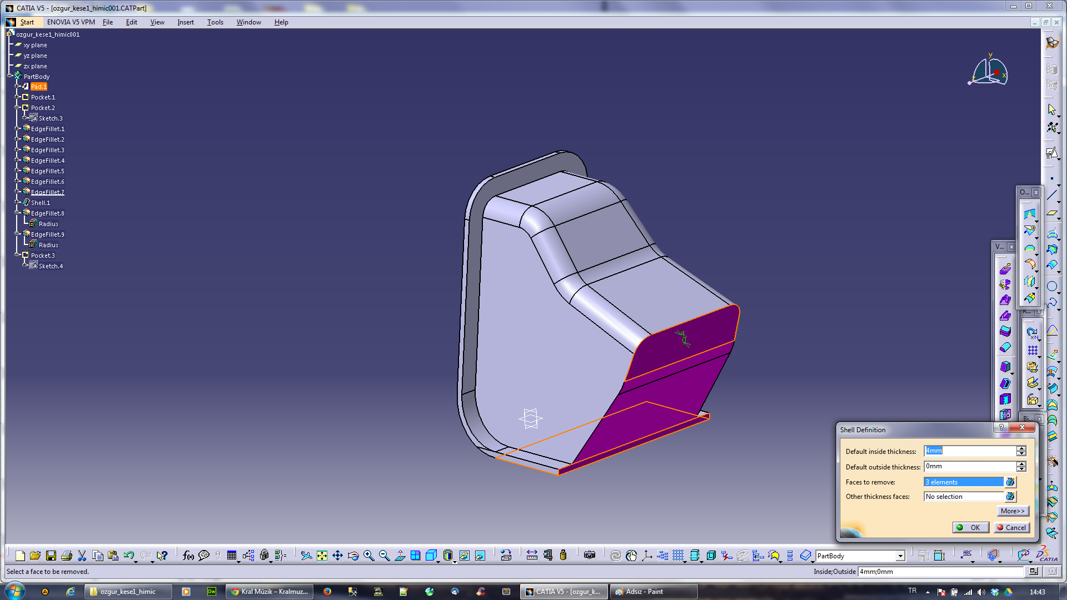1067x600 pixels.
Task: Open the Tools menu
Action: 215,22
